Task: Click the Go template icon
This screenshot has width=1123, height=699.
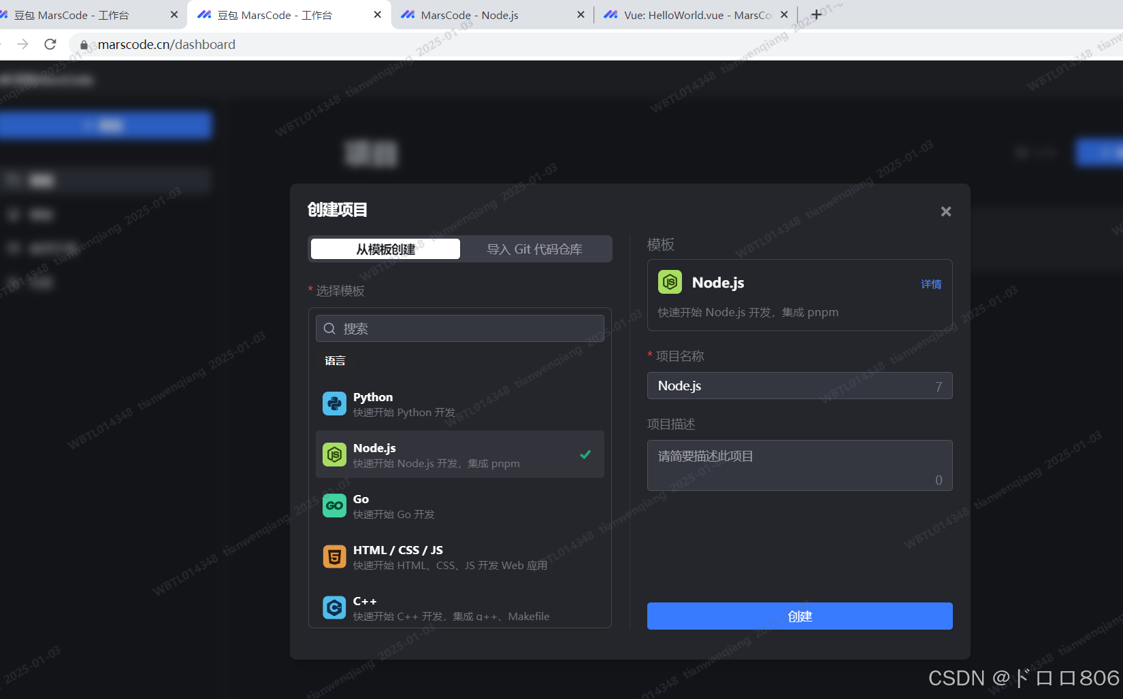Action: (x=334, y=506)
